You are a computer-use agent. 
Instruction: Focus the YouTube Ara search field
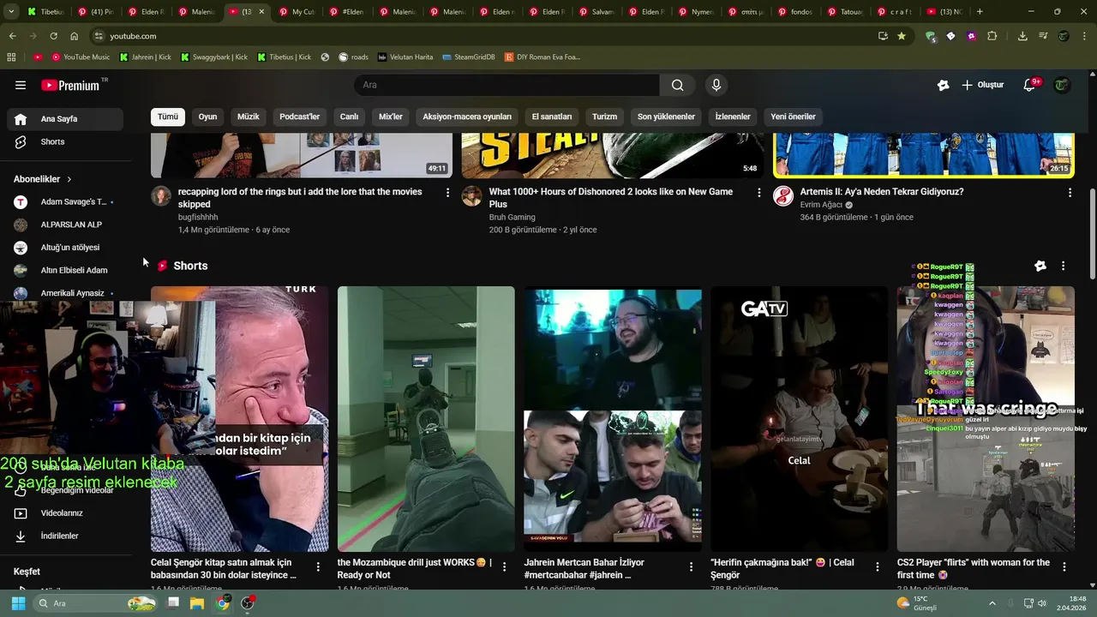click(x=507, y=85)
